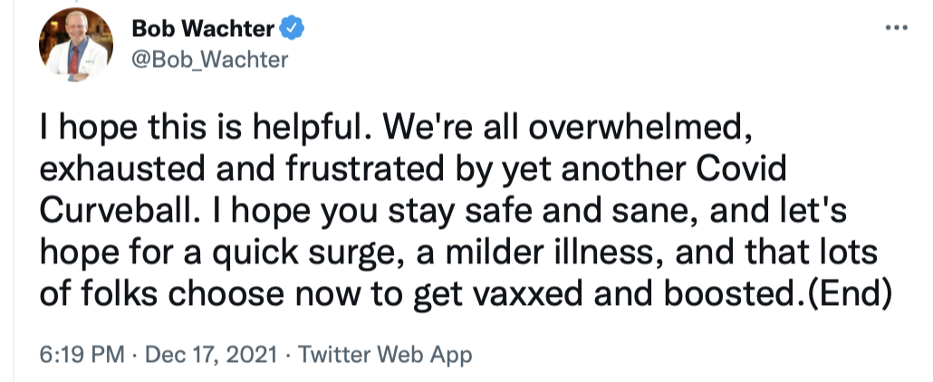Open the Twitter Web App source link
The image size is (933, 382).
387,355
